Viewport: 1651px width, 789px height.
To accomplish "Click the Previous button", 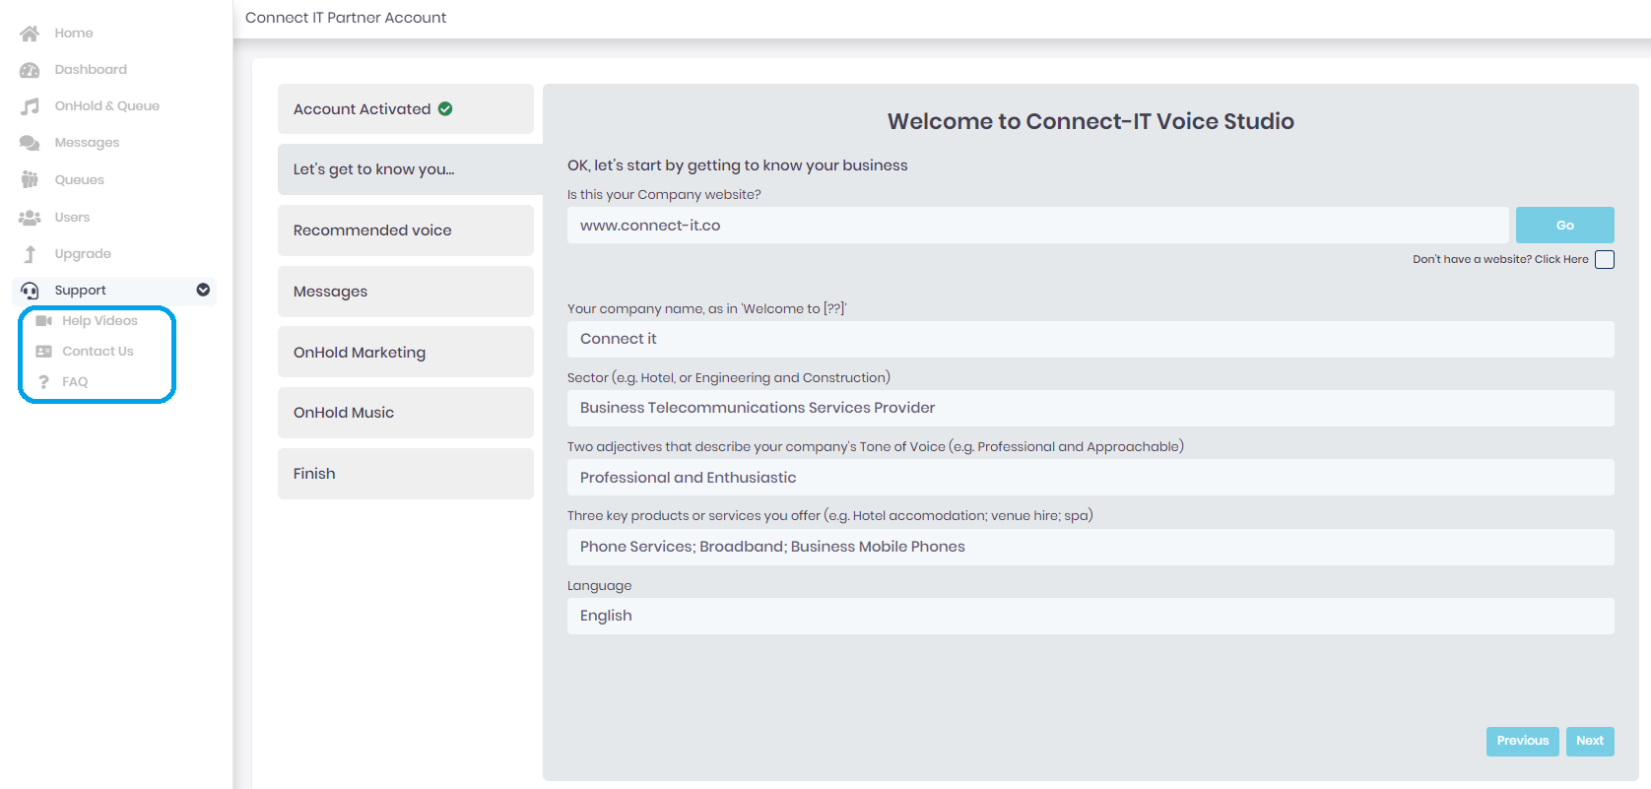I will [1522, 741].
